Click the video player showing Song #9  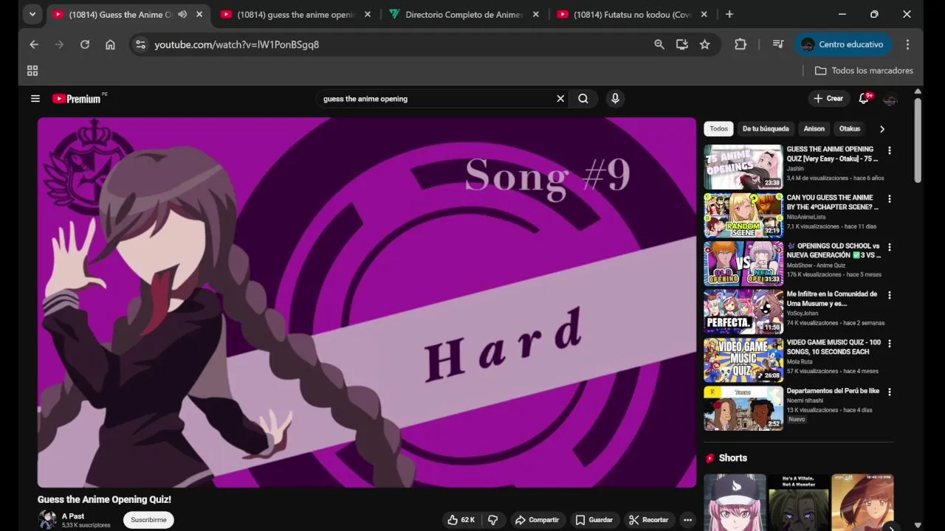click(367, 302)
